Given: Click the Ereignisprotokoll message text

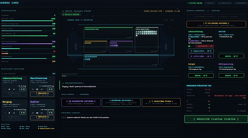Looking at the screenshot, I should coord(79,86).
